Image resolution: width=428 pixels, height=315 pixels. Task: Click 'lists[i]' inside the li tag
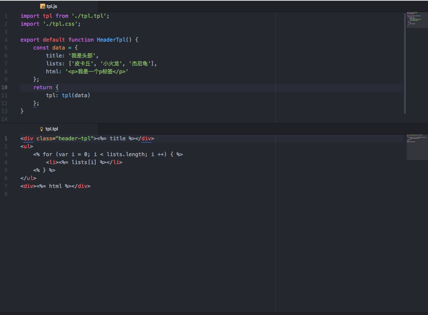84,162
